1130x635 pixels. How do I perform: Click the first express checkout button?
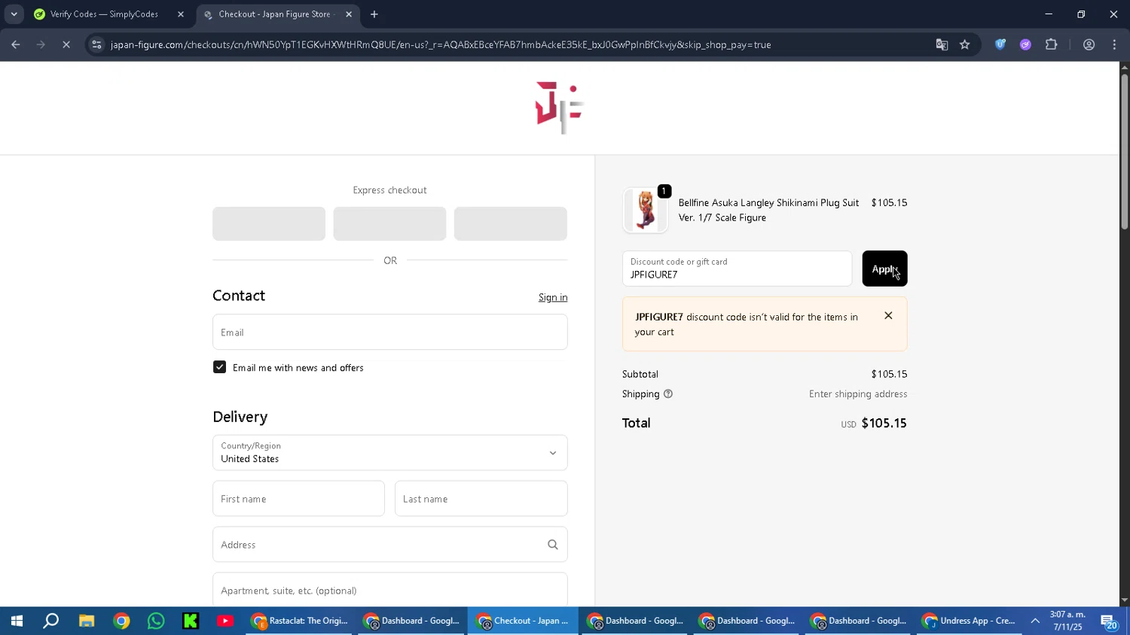pos(269,223)
